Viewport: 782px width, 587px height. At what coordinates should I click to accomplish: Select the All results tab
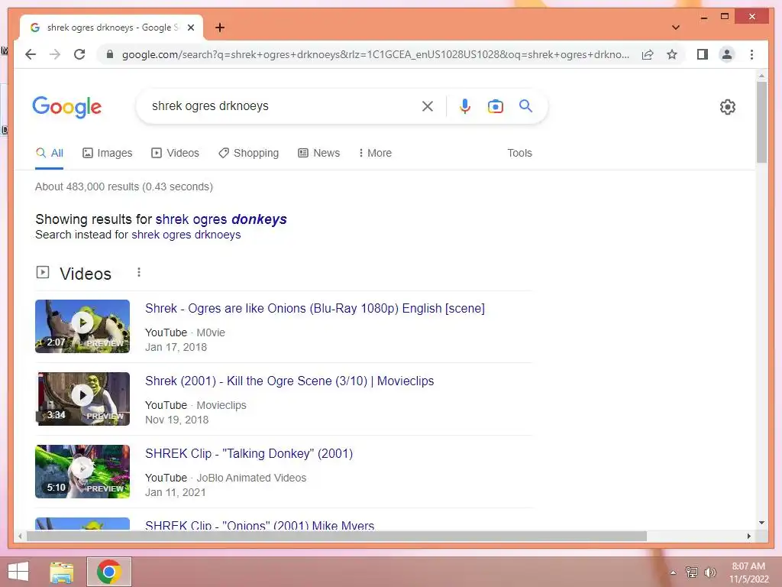[50, 153]
